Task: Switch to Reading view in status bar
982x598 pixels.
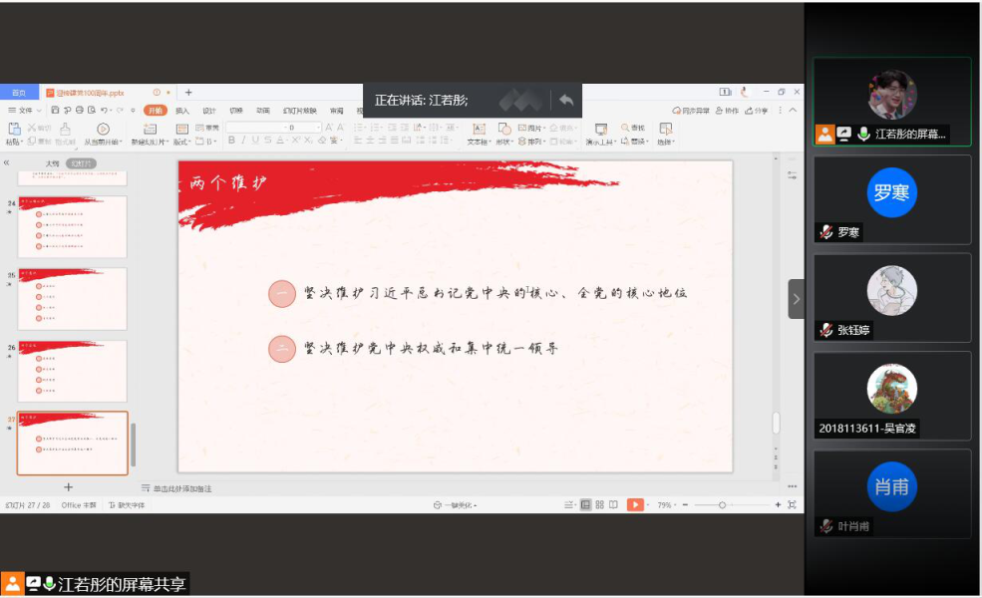Action: 613,504
